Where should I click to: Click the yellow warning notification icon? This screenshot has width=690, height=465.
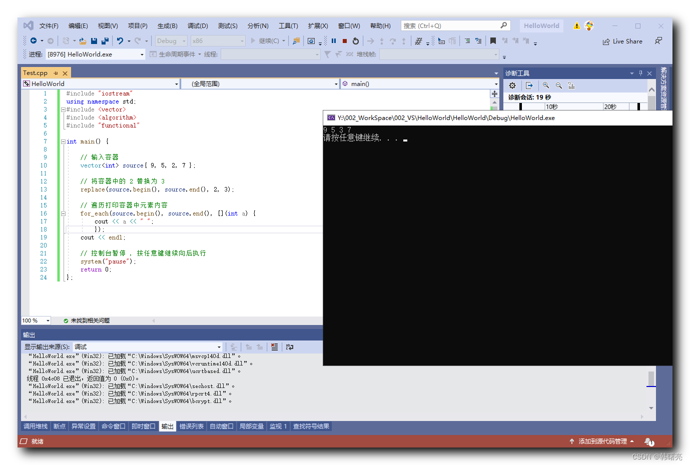[x=577, y=26]
